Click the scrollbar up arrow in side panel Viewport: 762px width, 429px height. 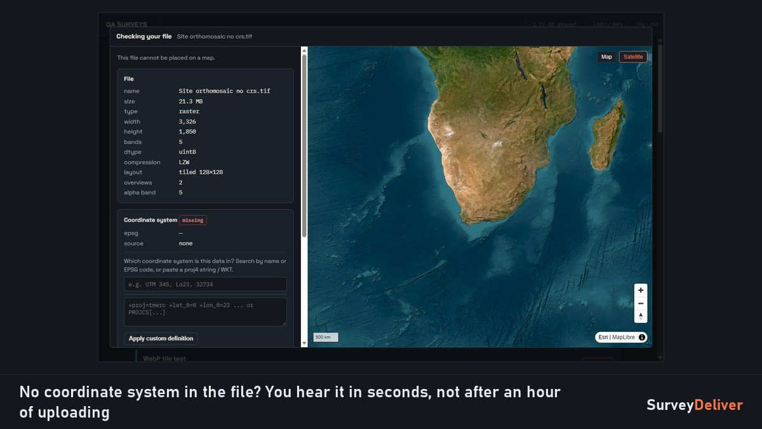(304, 50)
